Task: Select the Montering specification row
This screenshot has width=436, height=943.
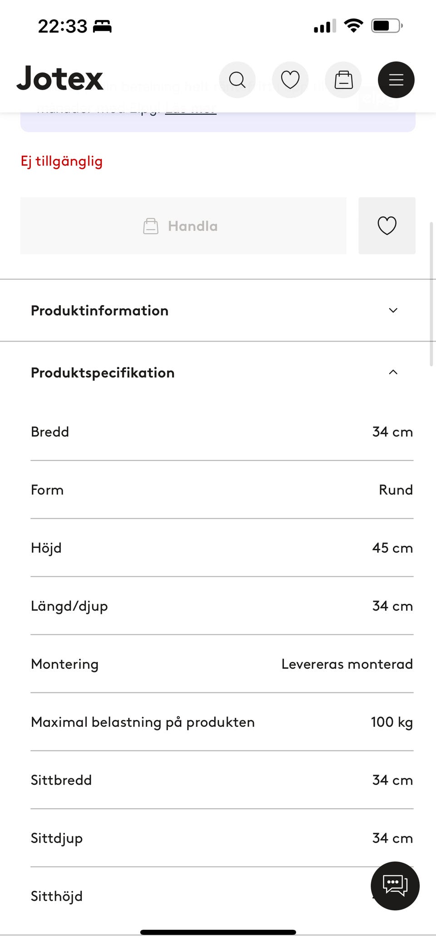Action: 222,664
